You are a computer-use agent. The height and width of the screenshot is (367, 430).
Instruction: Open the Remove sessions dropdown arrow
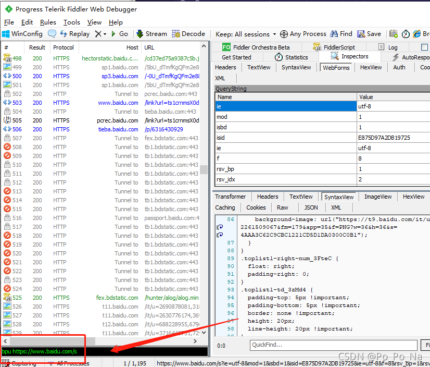click(x=105, y=34)
